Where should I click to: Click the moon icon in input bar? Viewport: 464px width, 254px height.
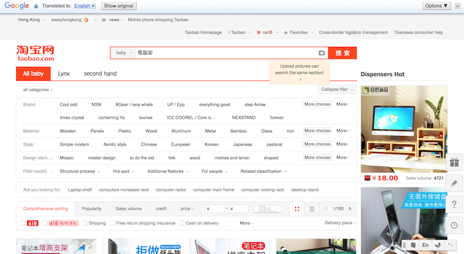tap(438, 245)
